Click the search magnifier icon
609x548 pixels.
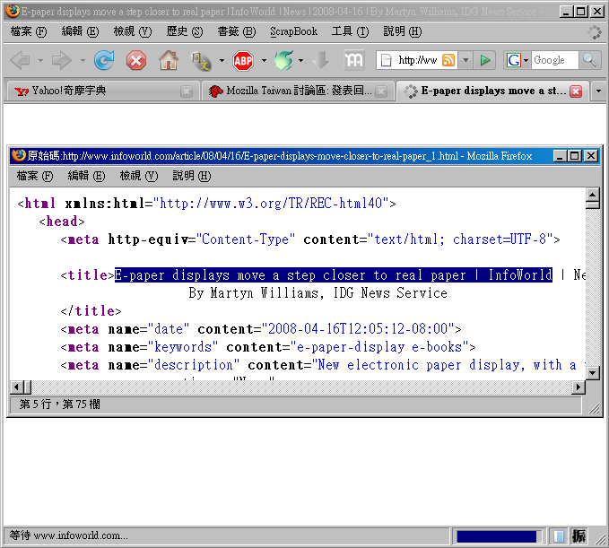tap(589, 60)
